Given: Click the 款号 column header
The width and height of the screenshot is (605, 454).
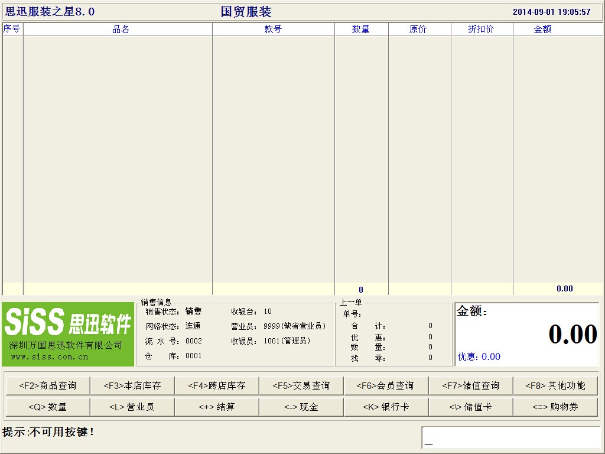Looking at the screenshot, I should point(273,29).
